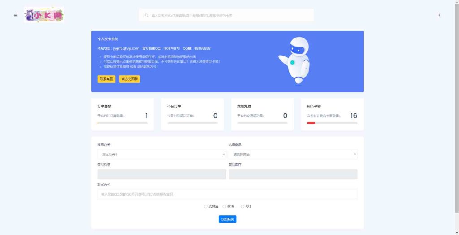Choose QQ as payment method
Image resolution: width=459 pixels, height=235 pixels.
(x=242, y=206)
